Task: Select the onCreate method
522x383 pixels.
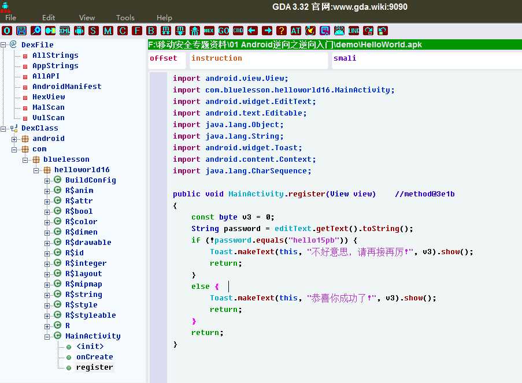Action: 95,356
